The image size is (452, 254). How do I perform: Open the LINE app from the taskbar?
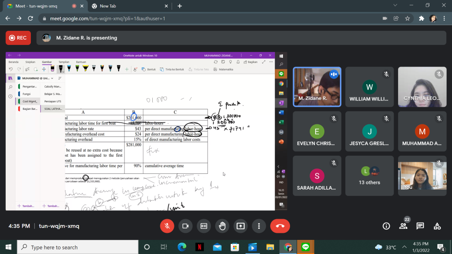coord(305,247)
